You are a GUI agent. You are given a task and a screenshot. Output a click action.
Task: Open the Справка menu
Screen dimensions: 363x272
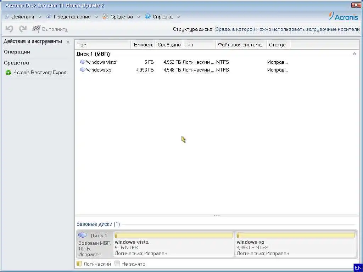pyautogui.click(x=162, y=17)
